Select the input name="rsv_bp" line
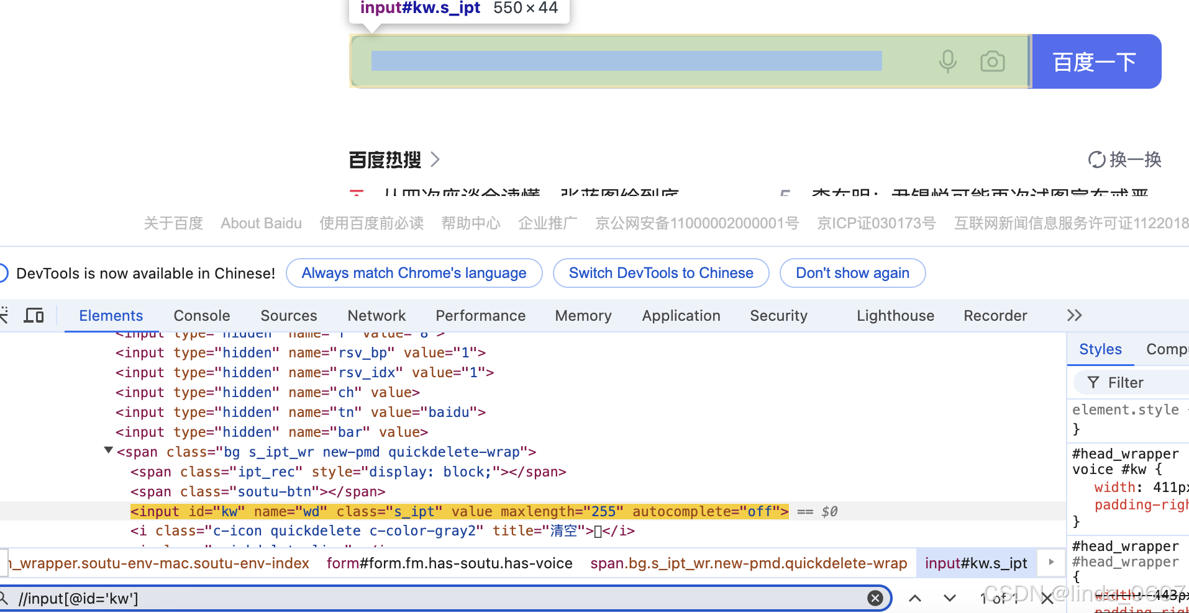Viewport: 1189px width, 613px height. 301,352
